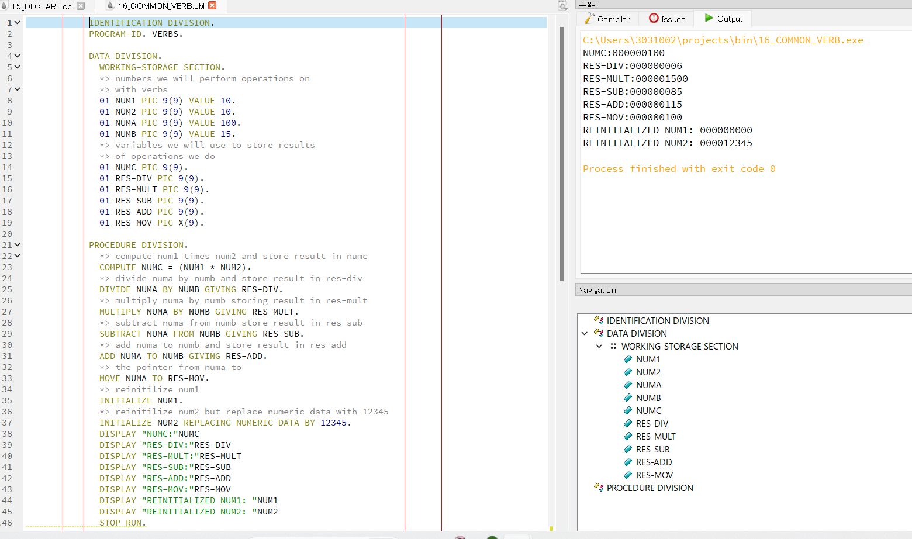The width and height of the screenshot is (912, 539).
Task: Click the RES-MOV variable icon in Navigation
Action: [628, 475]
